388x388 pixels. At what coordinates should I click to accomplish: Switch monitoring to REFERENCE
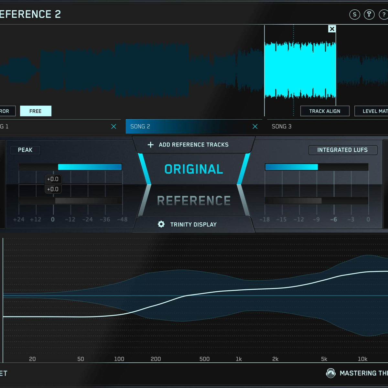[194, 201]
